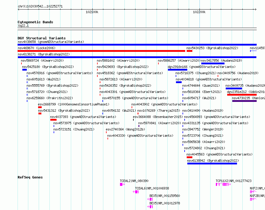Screen dimensions: 265x210
Task: Click the nsv4576916 (gnomADStructuralVariants) label
Action: [60, 73]
